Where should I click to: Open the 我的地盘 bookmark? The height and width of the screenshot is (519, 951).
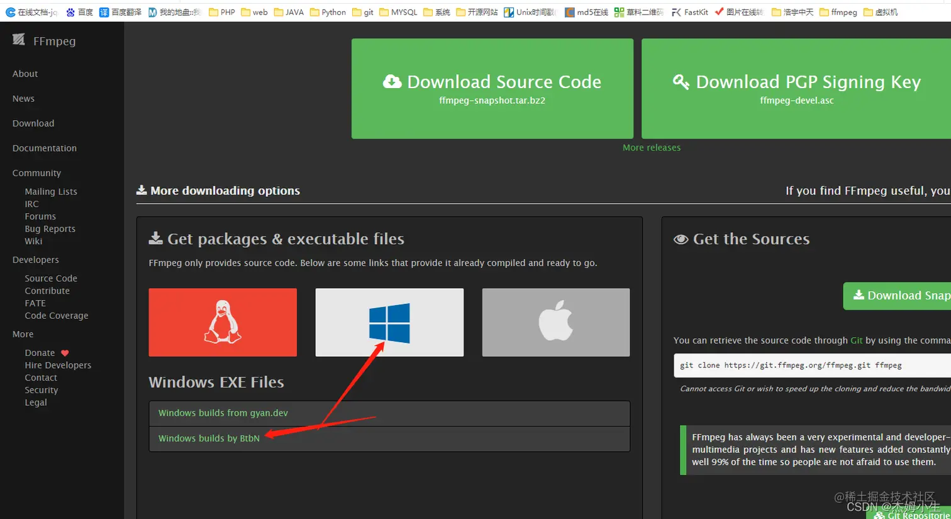tap(174, 12)
